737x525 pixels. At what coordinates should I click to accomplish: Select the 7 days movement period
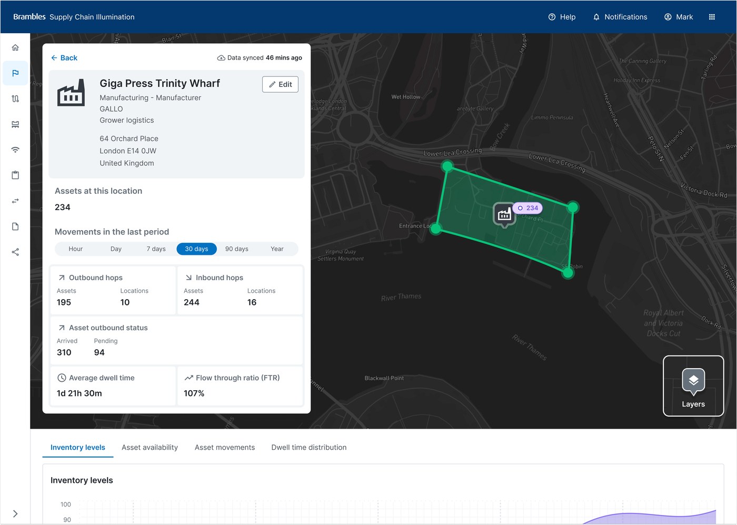pos(156,249)
